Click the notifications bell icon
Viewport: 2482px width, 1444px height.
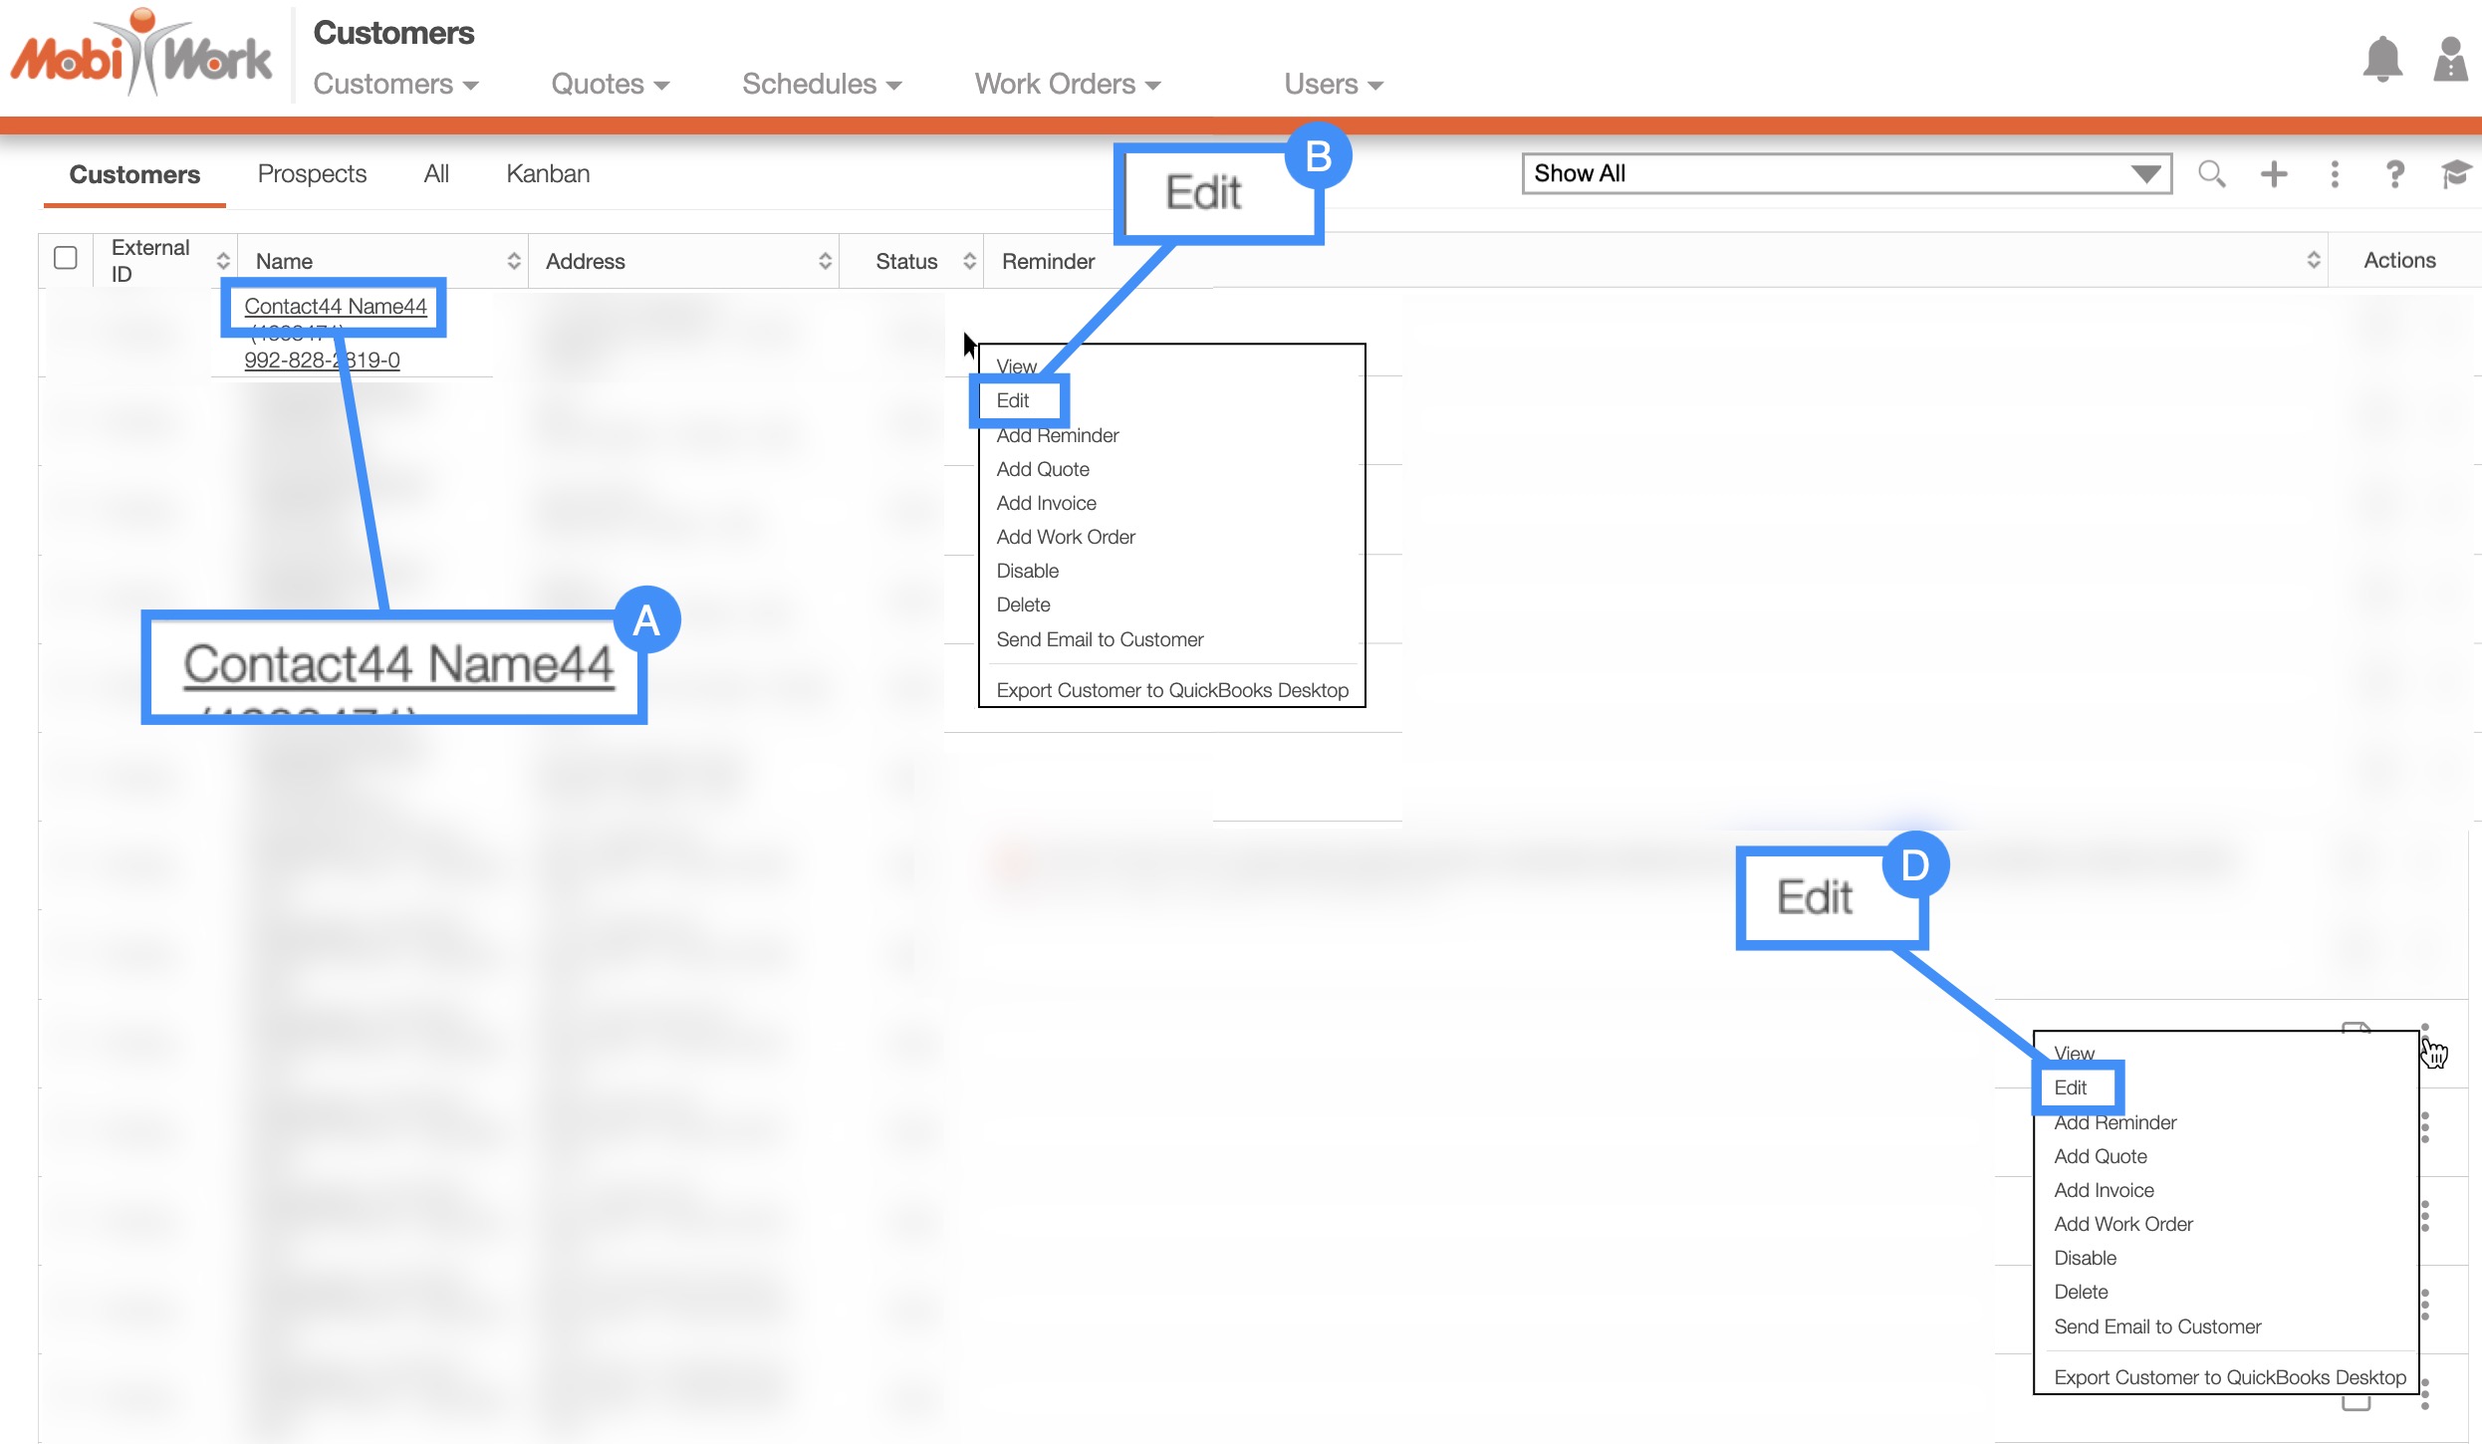point(2381,60)
